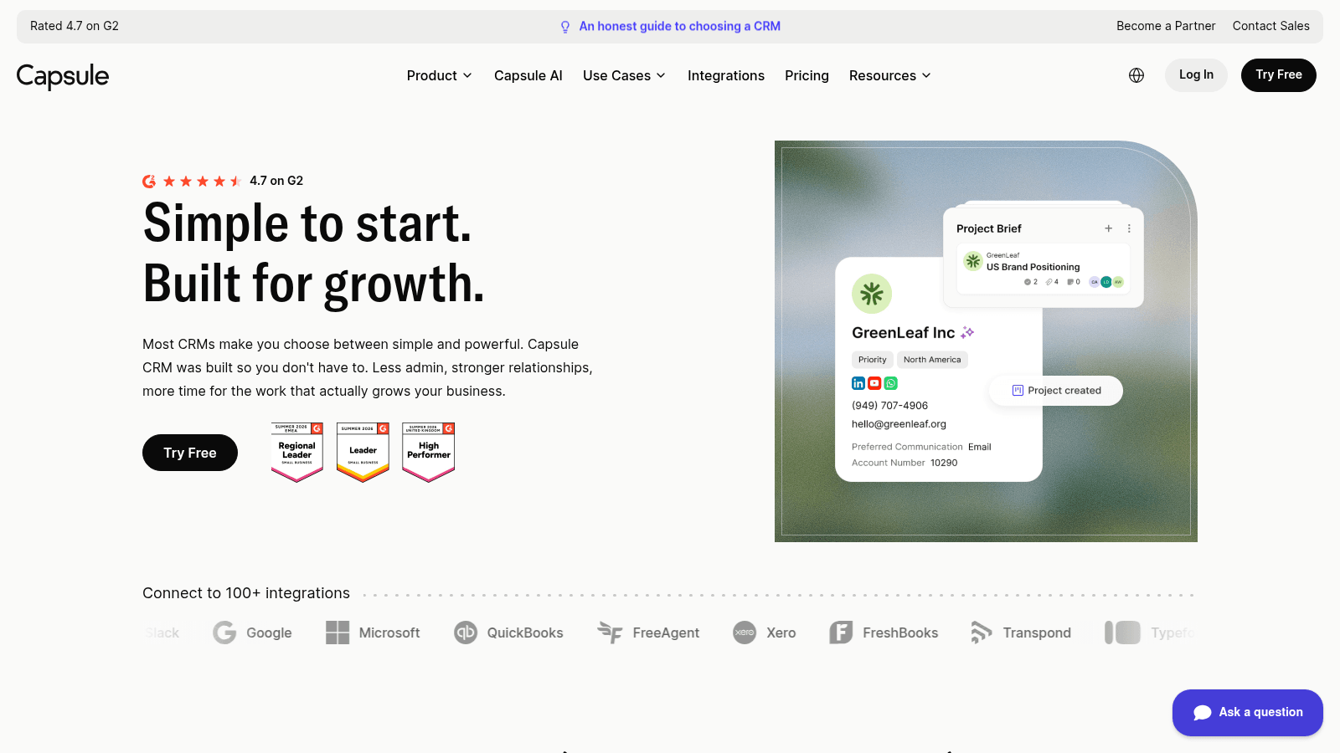The height and width of the screenshot is (753, 1340).
Task: Click the Connect to 100+ integrations heading
Action: coord(246,593)
